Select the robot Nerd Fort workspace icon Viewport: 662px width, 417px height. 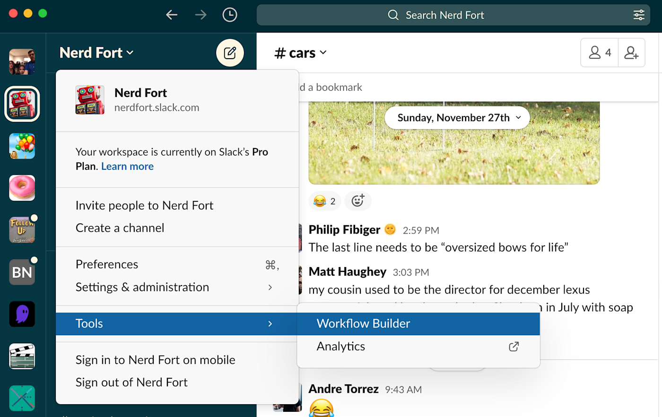22,104
